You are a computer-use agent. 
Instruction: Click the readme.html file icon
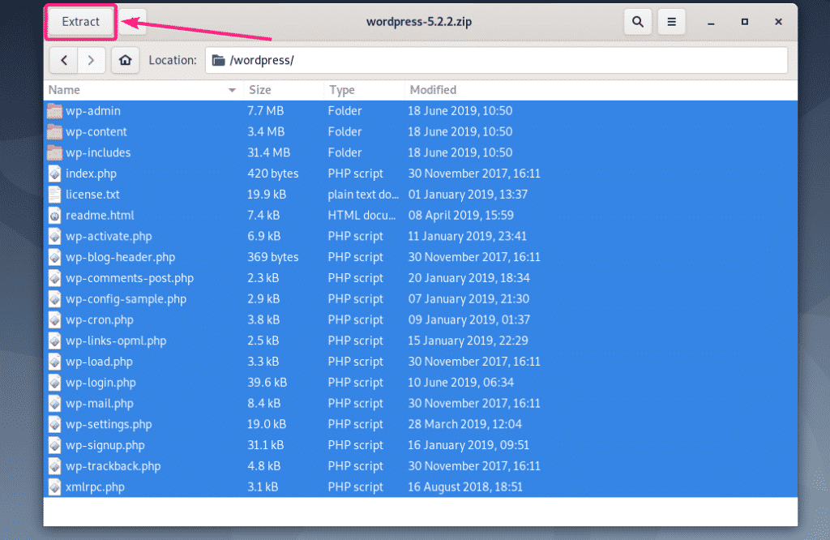54,216
